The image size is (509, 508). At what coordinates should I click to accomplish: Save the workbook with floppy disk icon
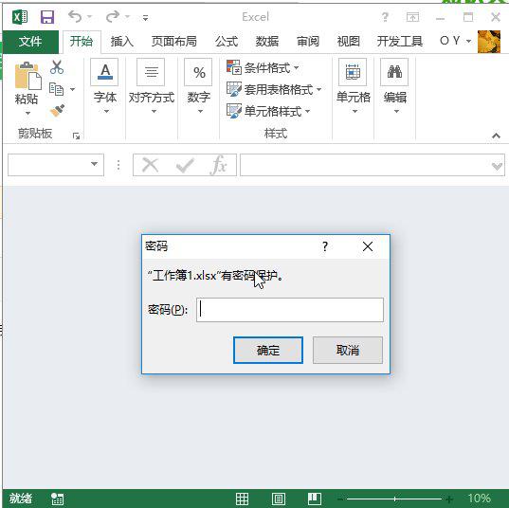click(47, 16)
